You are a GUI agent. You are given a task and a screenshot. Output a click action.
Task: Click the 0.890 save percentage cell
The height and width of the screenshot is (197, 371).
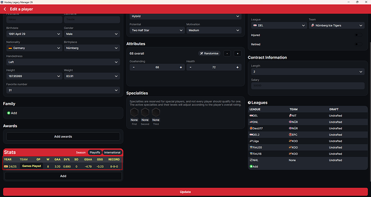coord(67,166)
